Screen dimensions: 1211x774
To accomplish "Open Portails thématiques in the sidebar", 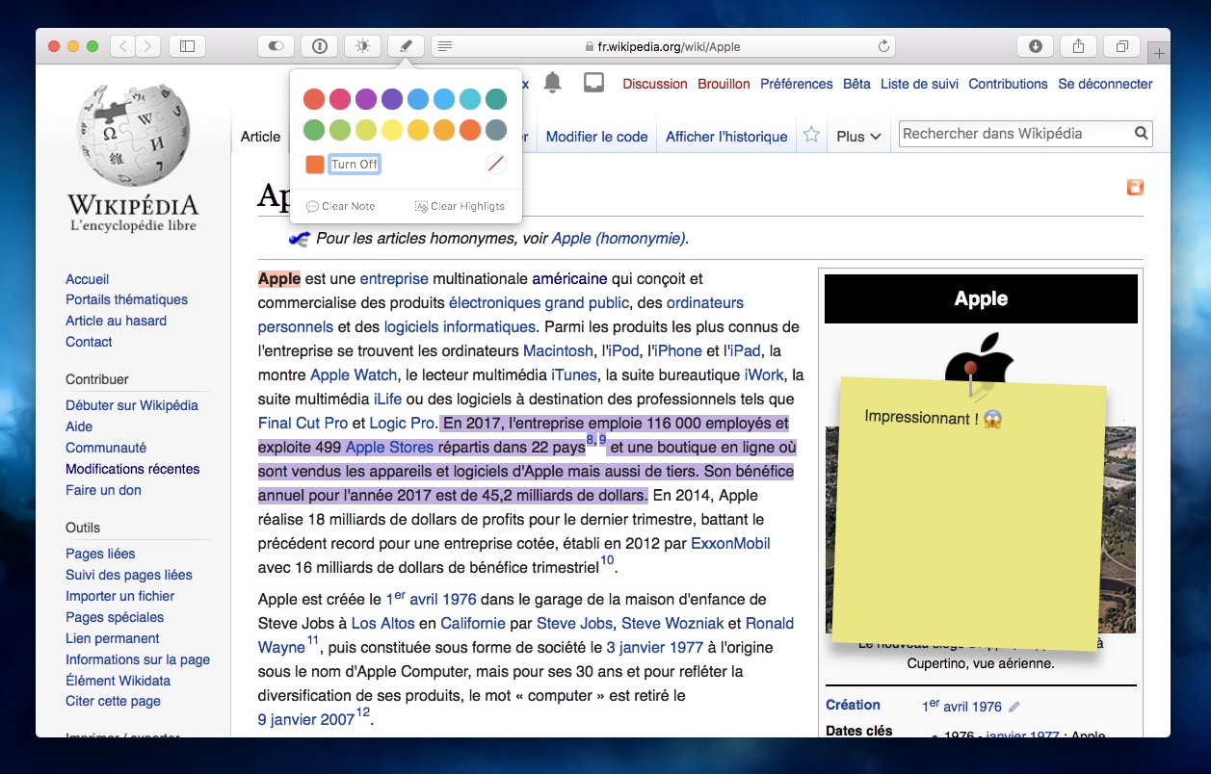I will [127, 299].
